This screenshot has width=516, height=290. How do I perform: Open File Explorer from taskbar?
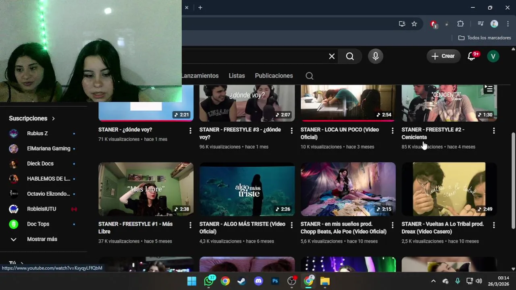(x=325, y=281)
